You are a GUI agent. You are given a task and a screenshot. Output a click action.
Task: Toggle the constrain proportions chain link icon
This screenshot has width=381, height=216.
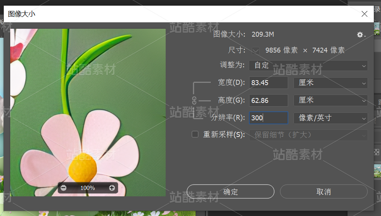click(194, 100)
